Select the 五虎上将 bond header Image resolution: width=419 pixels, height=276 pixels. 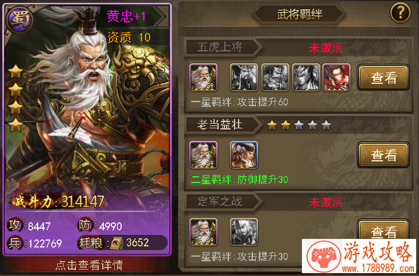[220, 47]
